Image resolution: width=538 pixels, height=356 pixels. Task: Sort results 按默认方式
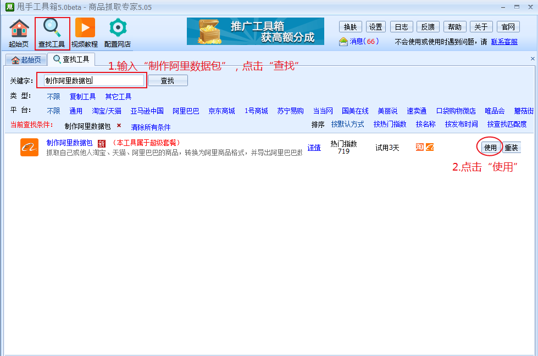tap(347, 124)
